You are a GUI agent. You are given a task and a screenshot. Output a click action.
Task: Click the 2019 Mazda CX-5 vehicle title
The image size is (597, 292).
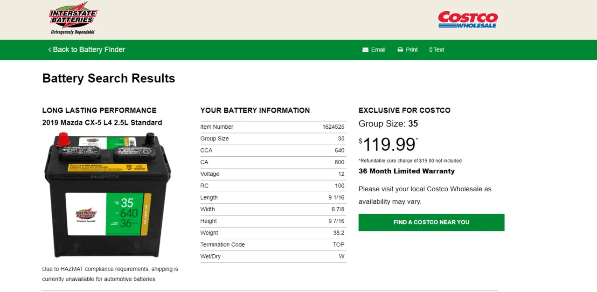(102, 123)
